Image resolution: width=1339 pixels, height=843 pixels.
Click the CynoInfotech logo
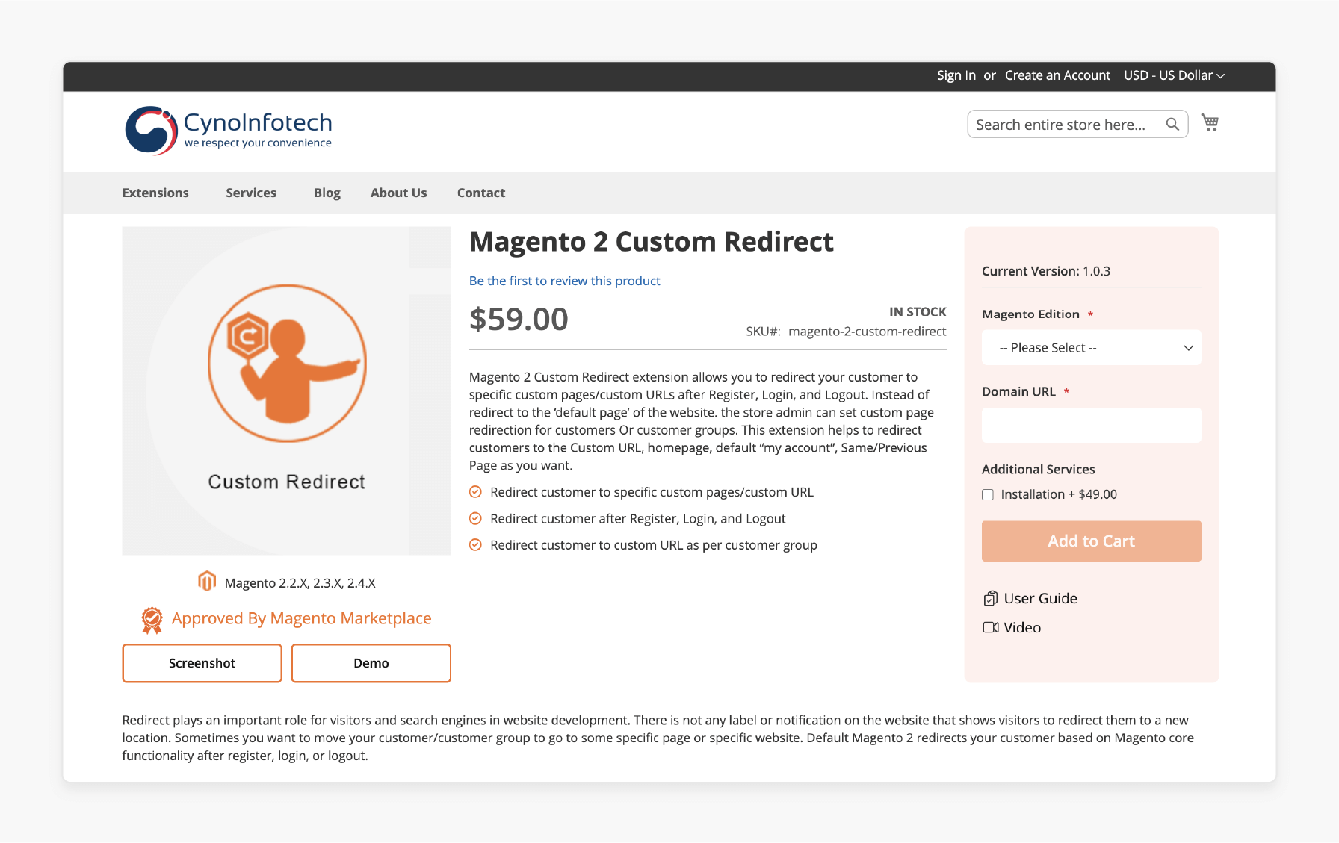(x=228, y=131)
